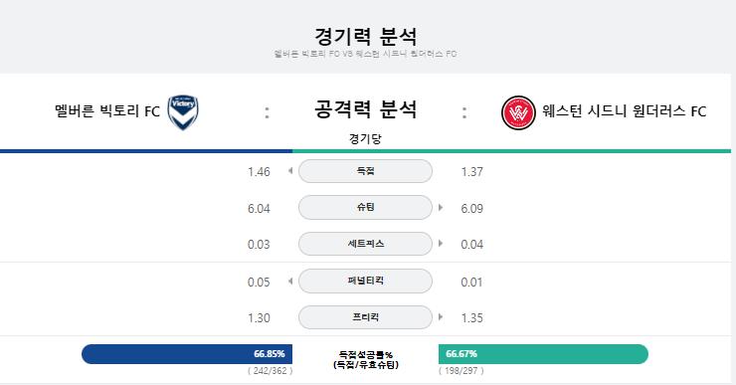Click the 웨스턴 시드니 원더러스 FC team name
The image size is (736, 385).
pos(625,111)
